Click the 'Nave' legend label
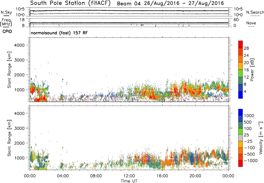 pyautogui.click(x=251, y=23)
